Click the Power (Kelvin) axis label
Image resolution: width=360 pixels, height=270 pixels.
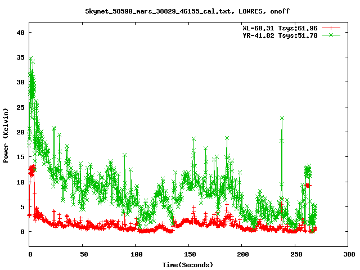pyautogui.click(x=6, y=136)
